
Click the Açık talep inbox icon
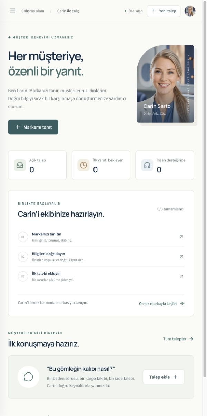point(20,165)
